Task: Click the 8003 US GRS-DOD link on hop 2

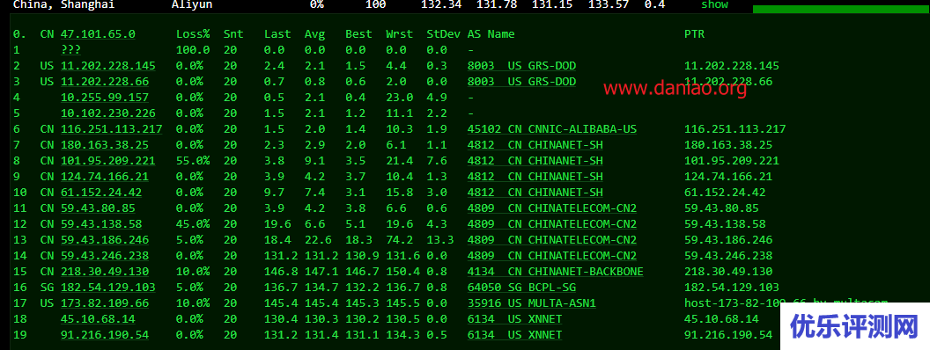Action: point(521,66)
